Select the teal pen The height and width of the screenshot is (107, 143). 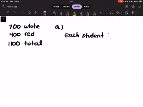[81, 13]
